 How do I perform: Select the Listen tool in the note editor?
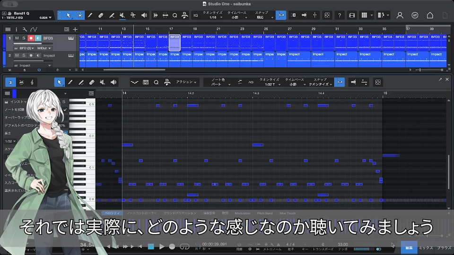click(x=113, y=82)
